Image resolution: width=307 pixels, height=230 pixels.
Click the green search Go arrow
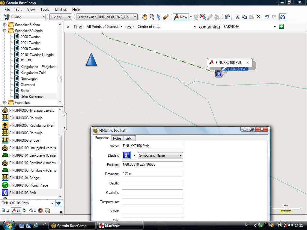(x=281, y=27)
